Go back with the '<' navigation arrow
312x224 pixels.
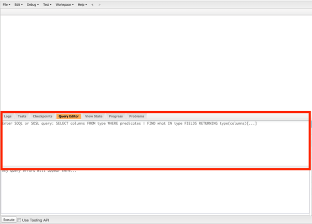pos(93,5)
